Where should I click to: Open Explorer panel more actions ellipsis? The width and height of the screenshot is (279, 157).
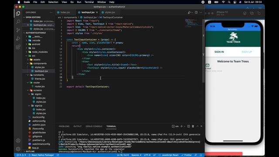[x=51, y=12]
